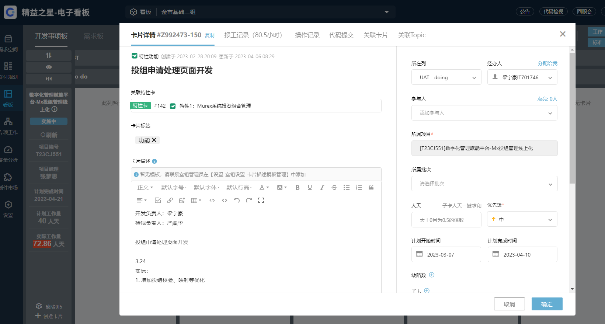Click the 取消 cancel button
The height and width of the screenshot is (324, 605).
point(510,304)
